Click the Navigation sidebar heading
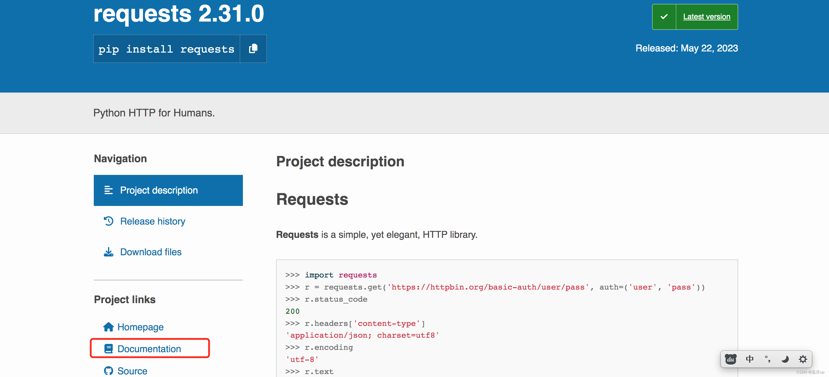Image resolution: width=829 pixels, height=377 pixels. (x=120, y=158)
